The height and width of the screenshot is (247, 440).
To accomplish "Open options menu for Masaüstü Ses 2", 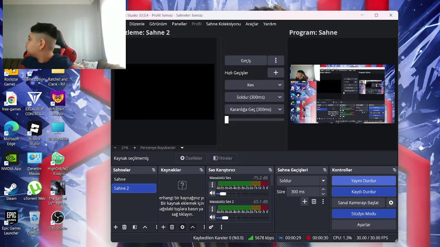I will [212, 209].
